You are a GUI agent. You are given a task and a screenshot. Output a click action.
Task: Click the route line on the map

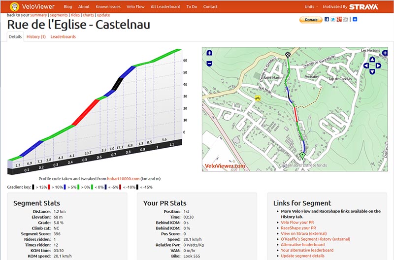[296, 114]
